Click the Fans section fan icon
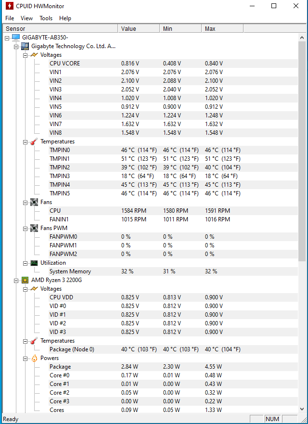Screen dimensions: 308x424 (x=34, y=202)
